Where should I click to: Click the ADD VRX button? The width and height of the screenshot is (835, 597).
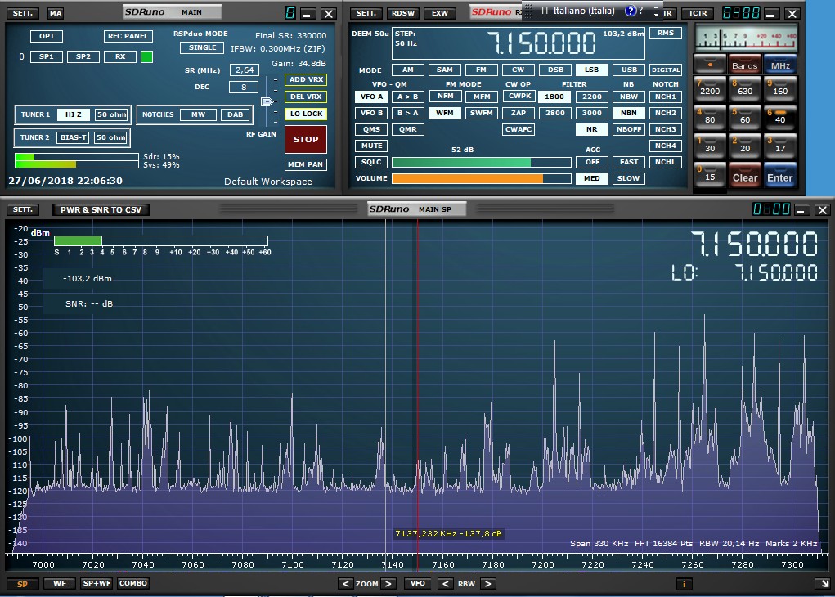[306, 80]
